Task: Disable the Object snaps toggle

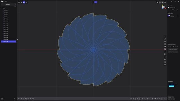Action: (x=169, y=16)
